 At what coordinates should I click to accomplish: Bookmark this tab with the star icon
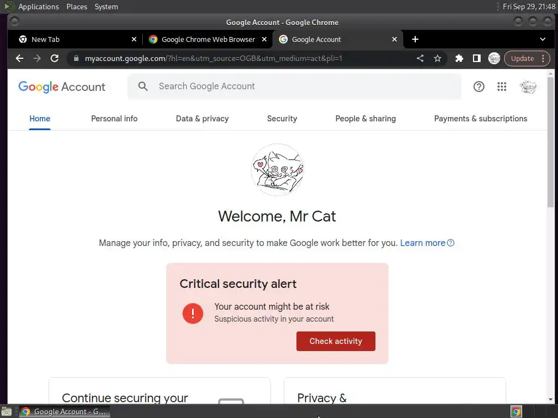pos(438,58)
